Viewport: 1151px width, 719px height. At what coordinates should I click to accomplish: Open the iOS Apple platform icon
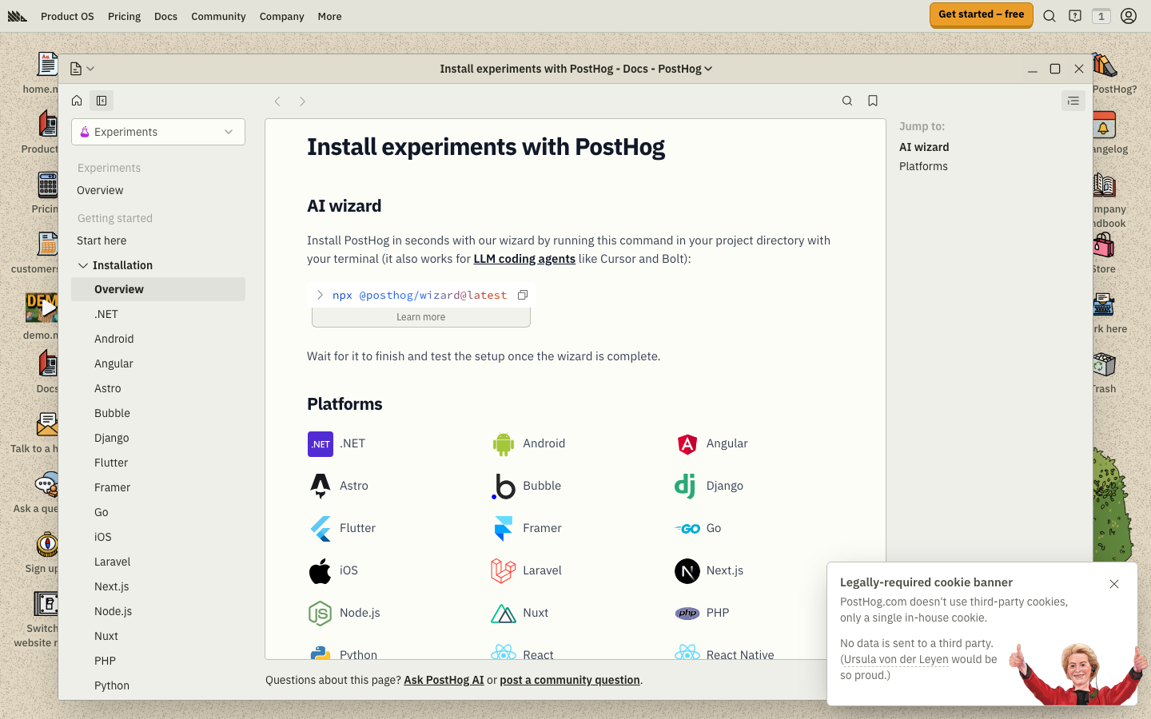[321, 570]
